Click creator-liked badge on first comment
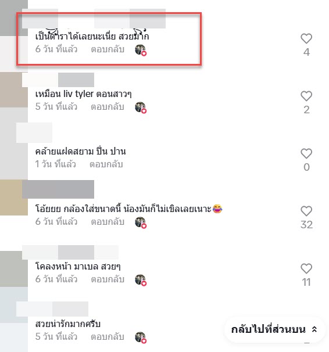This screenshot has height=352, width=329. point(141,50)
